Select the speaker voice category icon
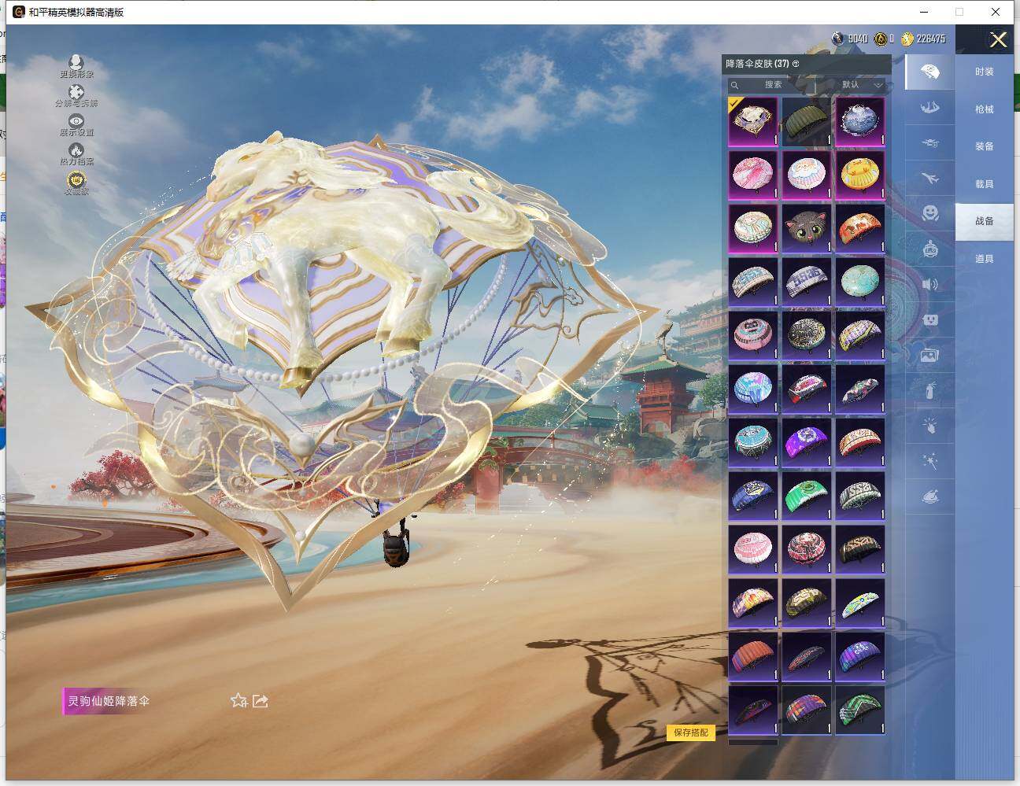 click(x=929, y=284)
